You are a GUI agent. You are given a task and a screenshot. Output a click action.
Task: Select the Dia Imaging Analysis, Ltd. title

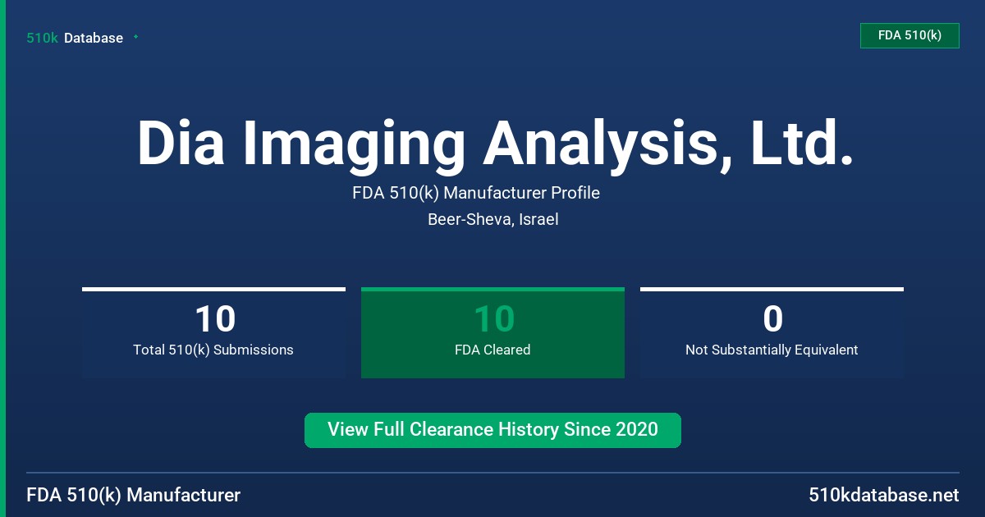tap(495, 144)
